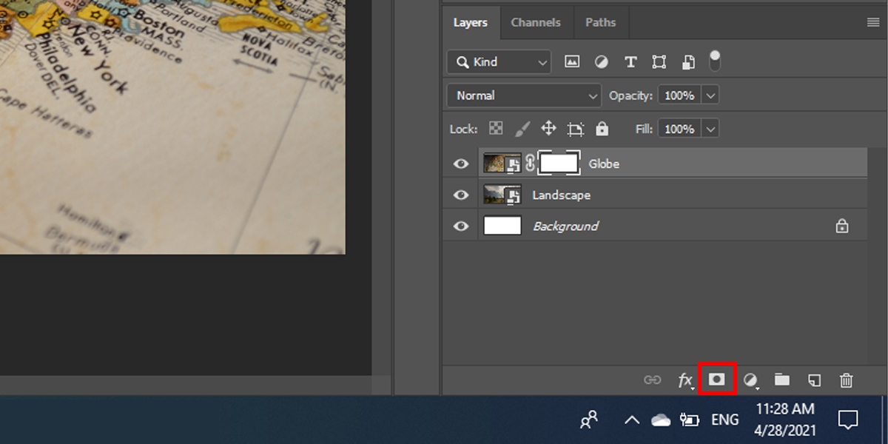Lock position with the move icon
888x444 pixels.
coord(548,129)
